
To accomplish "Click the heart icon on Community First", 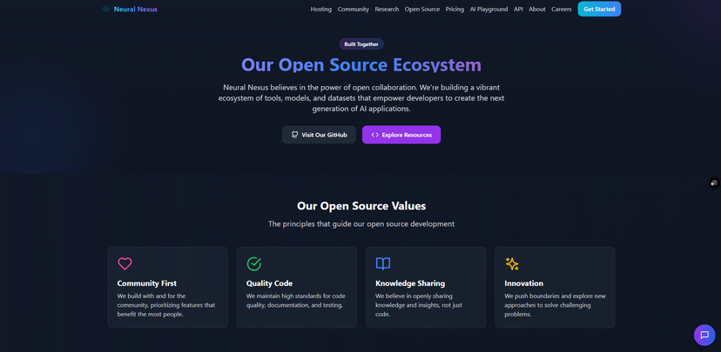I will [x=125, y=263].
